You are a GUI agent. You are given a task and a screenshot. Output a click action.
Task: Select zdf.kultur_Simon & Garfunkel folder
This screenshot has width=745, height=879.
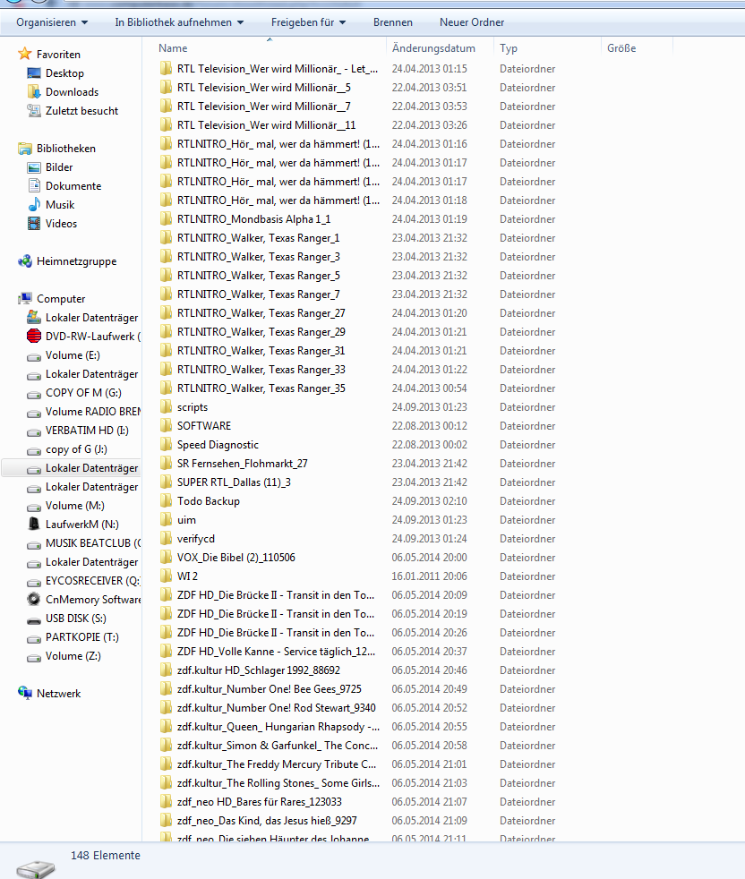pyautogui.click(x=278, y=746)
